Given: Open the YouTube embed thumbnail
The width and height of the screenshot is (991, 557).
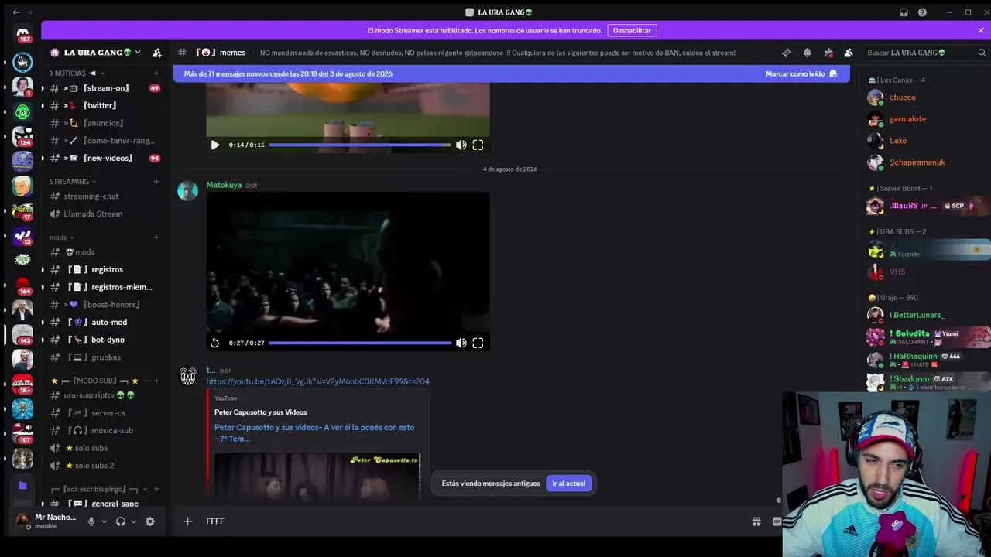Looking at the screenshot, I should tap(317, 476).
